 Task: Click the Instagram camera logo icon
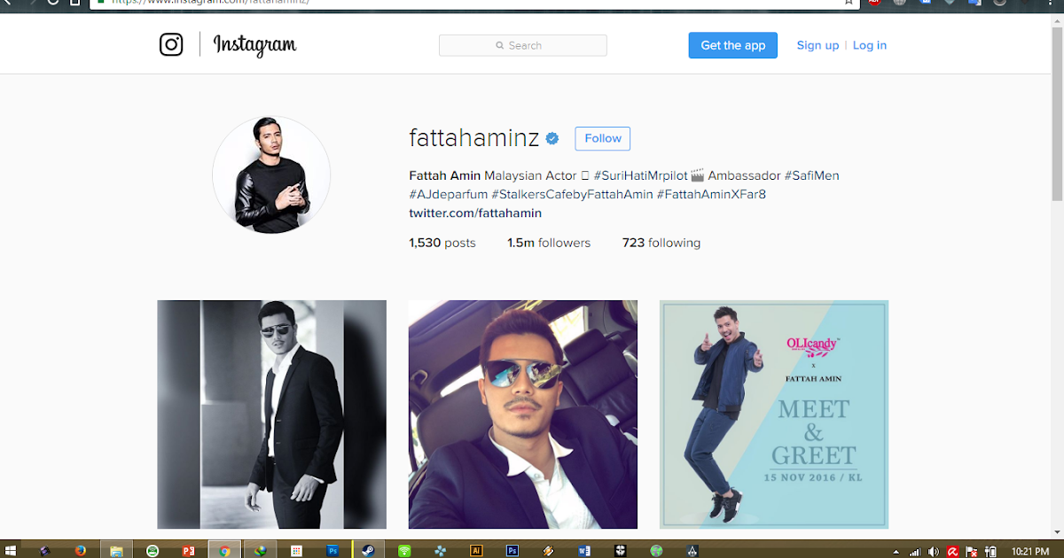click(171, 44)
